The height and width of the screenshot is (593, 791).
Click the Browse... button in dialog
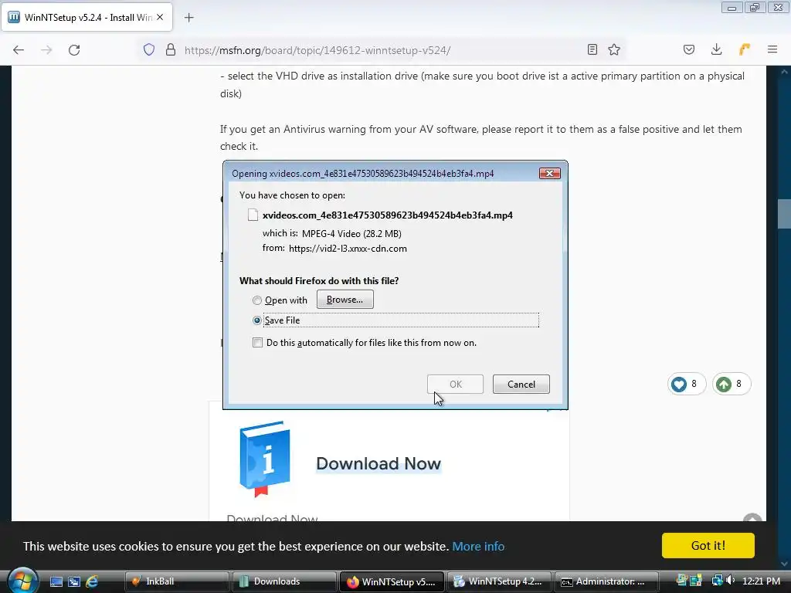click(x=345, y=300)
